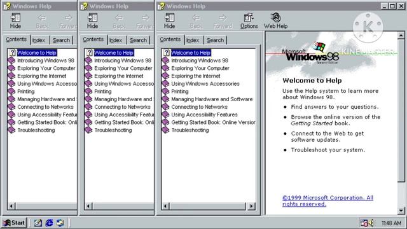Expand Exploring the Internet in rightmost window
The height and width of the screenshot is (229, 407).
(196, 76)
